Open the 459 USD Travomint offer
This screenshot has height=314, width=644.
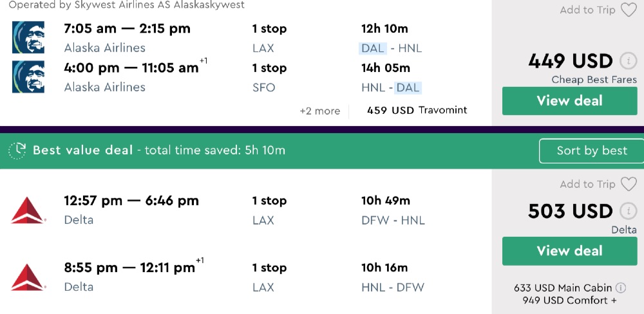(417, 111)
